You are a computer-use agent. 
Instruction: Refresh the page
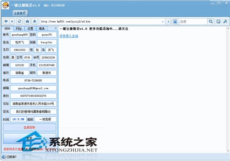[x=19, y=21]
